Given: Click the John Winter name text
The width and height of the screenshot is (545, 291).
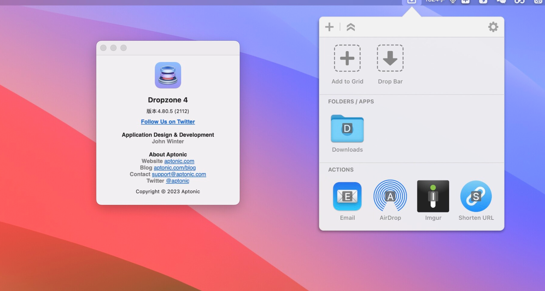Looking at the screenshot, I should point(168,141).
